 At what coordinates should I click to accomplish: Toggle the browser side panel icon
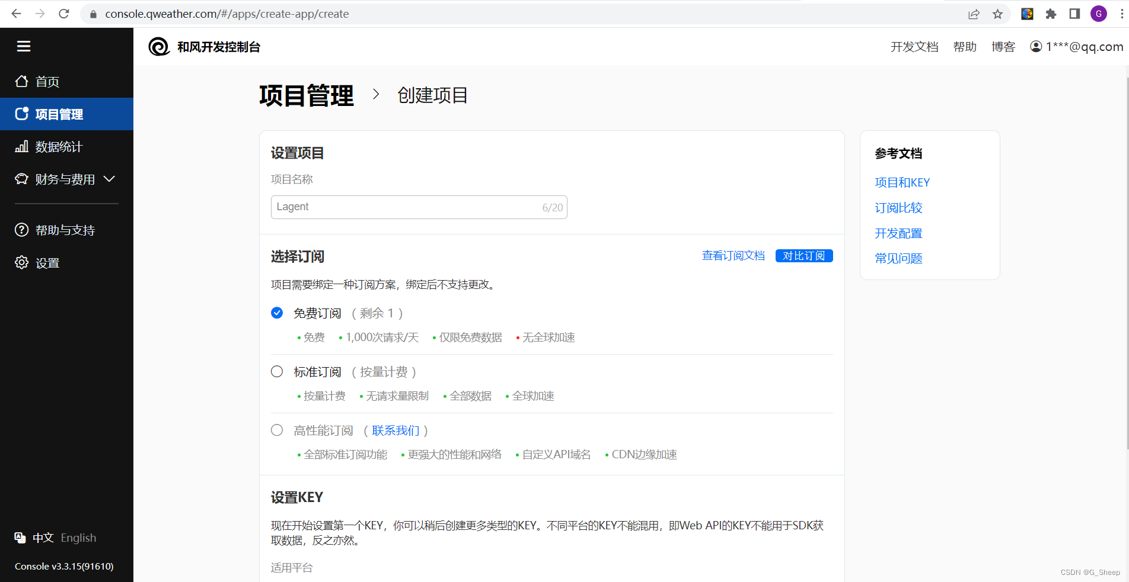(x=1074, y=14)
